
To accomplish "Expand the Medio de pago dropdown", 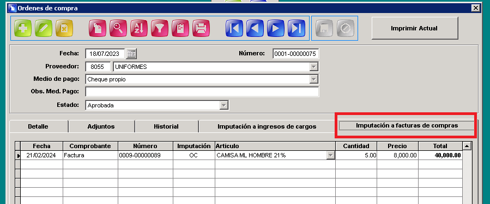I will [313, 80].
